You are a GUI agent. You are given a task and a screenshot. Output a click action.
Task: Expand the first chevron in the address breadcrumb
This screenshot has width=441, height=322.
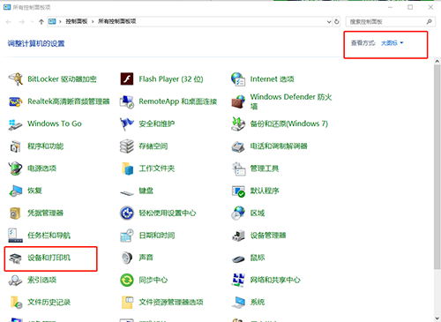(x=60, y=21)
